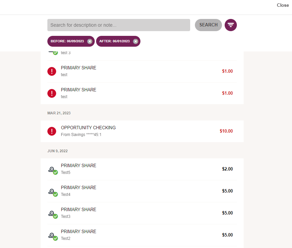The image size is (292, 248).
Task: Click the completed transfer icon for Test3
Action: (x=53, y=215)
